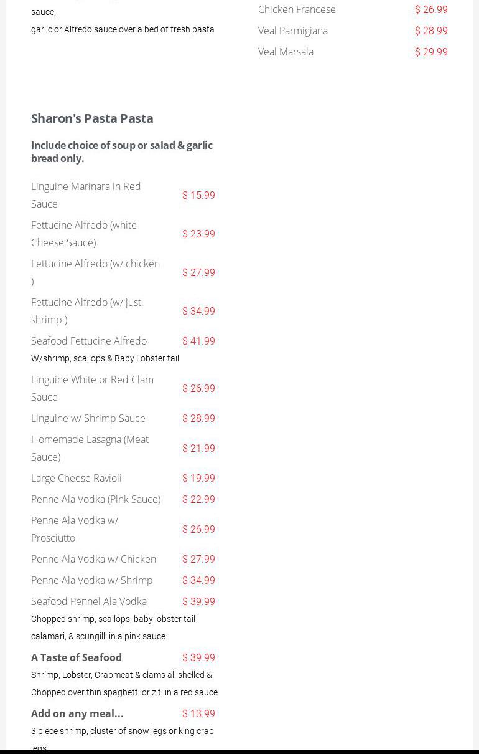479x754 pixels.
Task: Click Linguine White or Red Clam Sauce
Action: pyautogui.click(x=92, y=388)
